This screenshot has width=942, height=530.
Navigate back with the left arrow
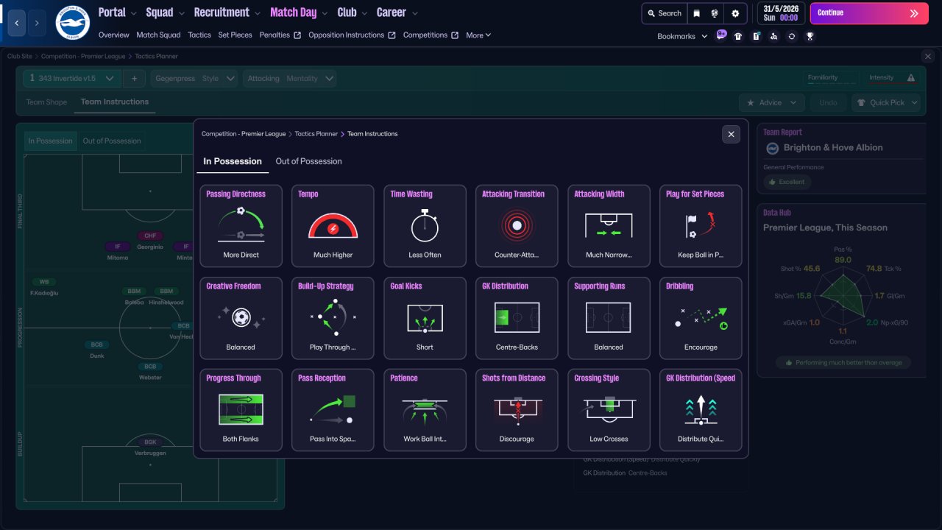point(17,23)
